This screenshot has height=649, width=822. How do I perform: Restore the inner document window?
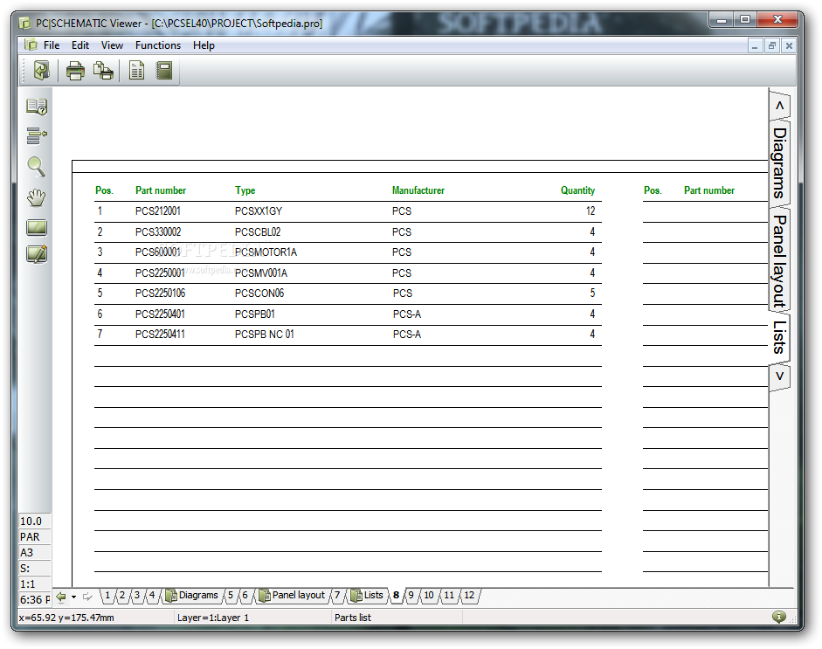point(771,45)
